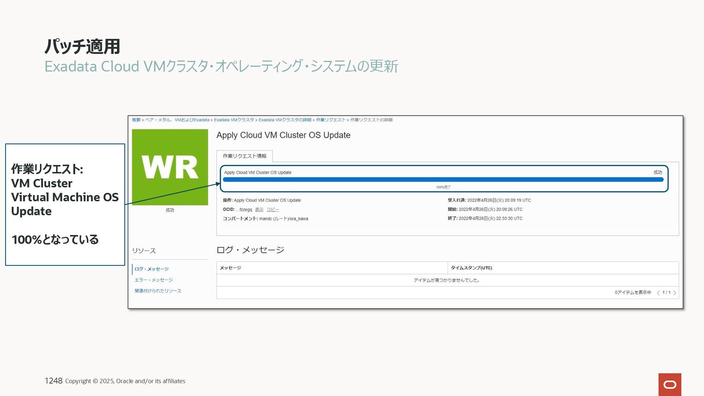Image resolution: width=704 pixels, height=396 pixels.
Task: Click the Oracle logo in the corner
Action: [x=670, y=384]
